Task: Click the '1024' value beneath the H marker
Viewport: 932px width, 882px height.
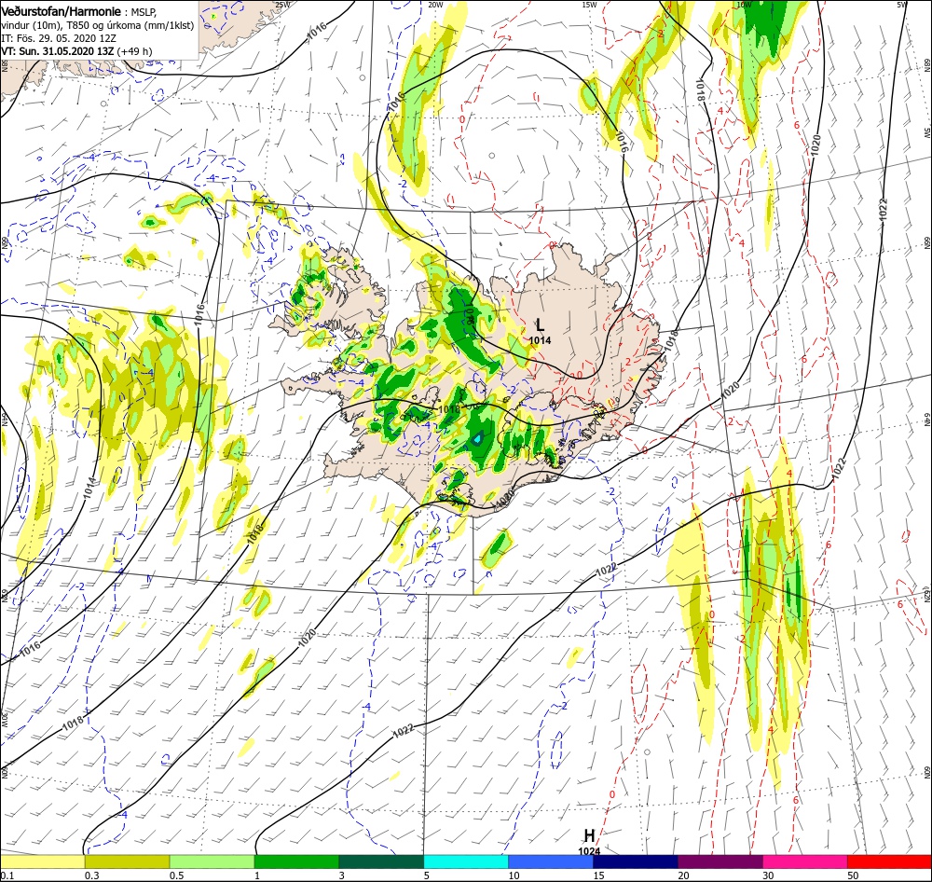Action: coord(589,851)
